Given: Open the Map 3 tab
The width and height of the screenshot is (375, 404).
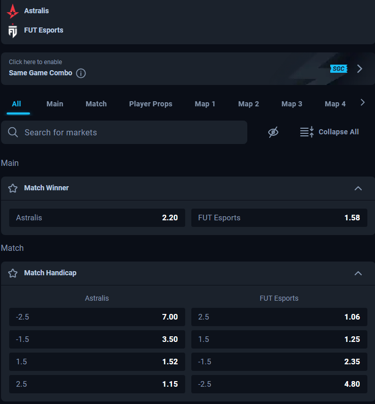Looking at the screenshot, I should [x=292, y=104].
